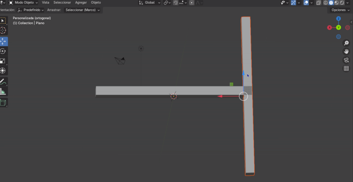Toggle viewport overlays button
Viewport: 353px width, 182px height.
point(306,3)
